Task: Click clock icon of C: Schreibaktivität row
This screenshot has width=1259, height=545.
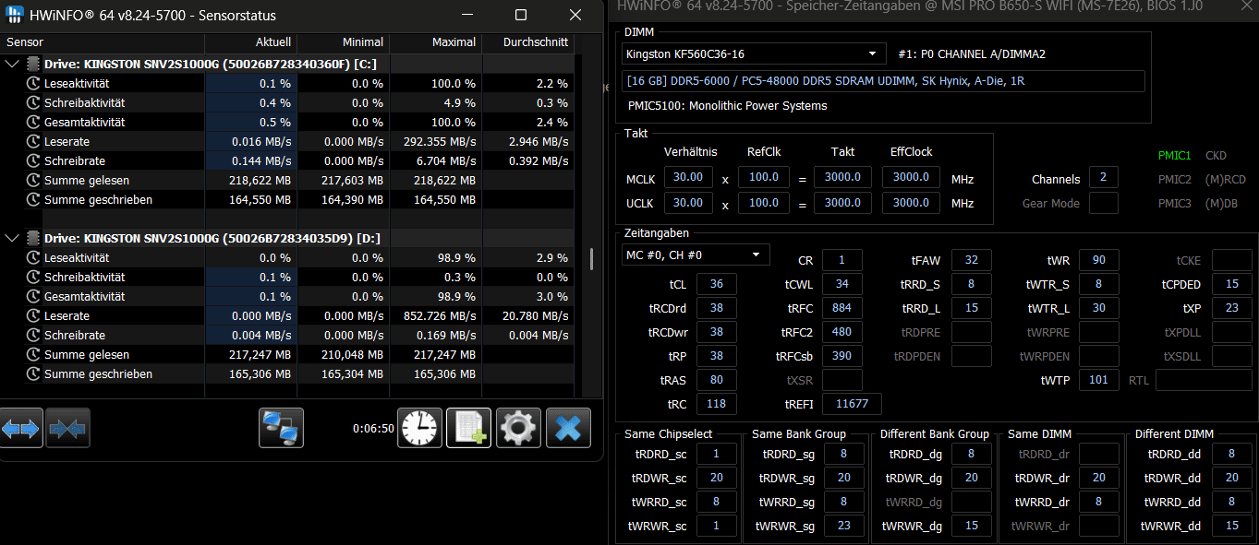Action: (x=33, y=102)
